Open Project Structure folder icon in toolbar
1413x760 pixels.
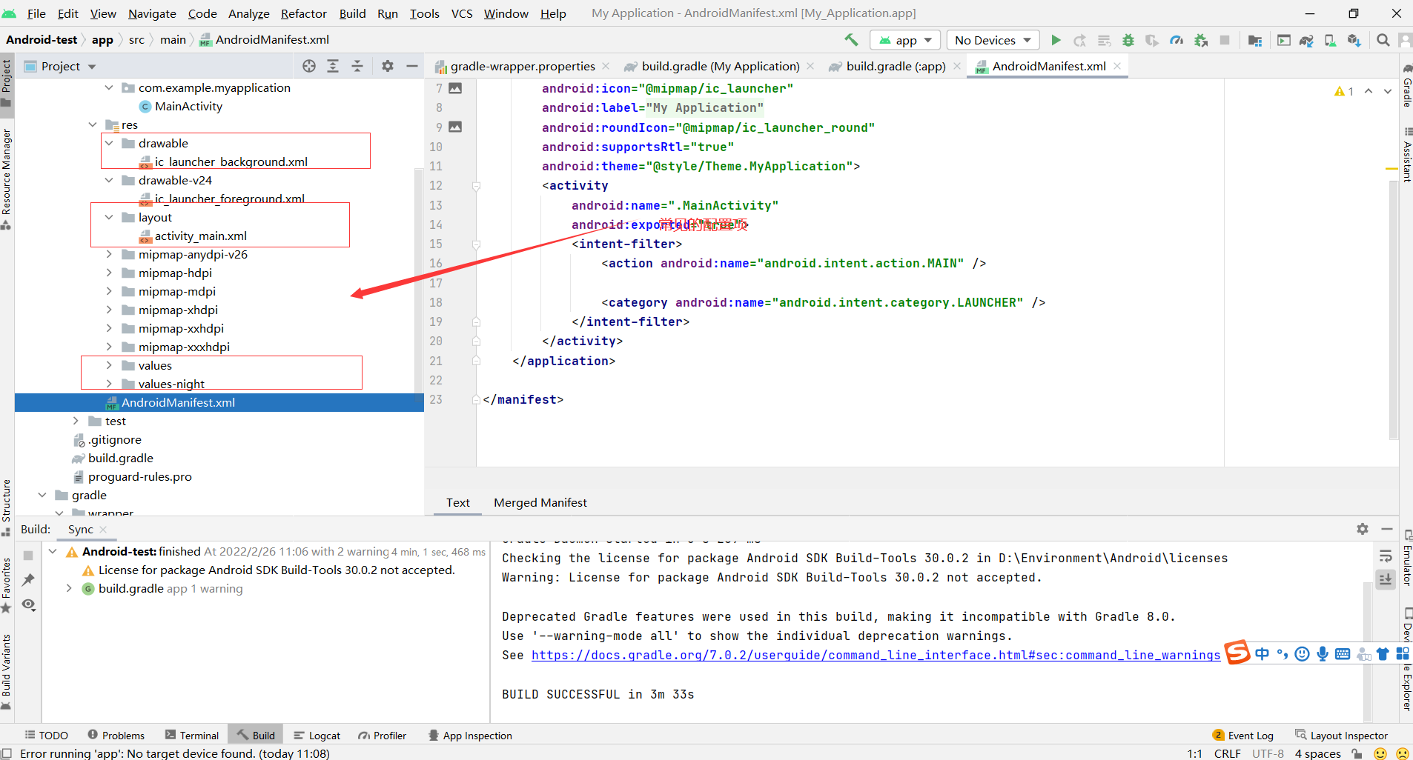pyautogui.click(x=1255, y=40)
